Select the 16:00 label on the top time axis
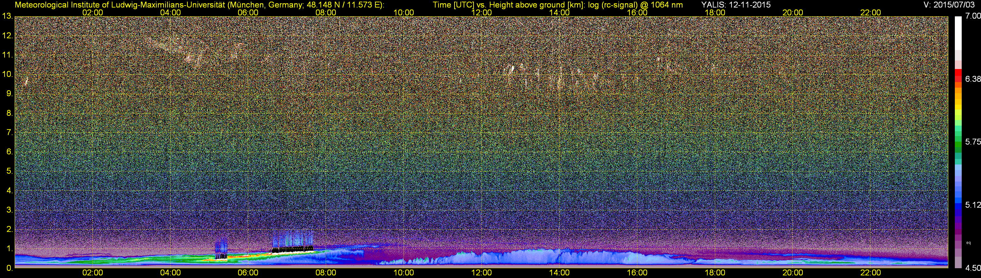This screenshot has width=981, height=278. [637, 12]
